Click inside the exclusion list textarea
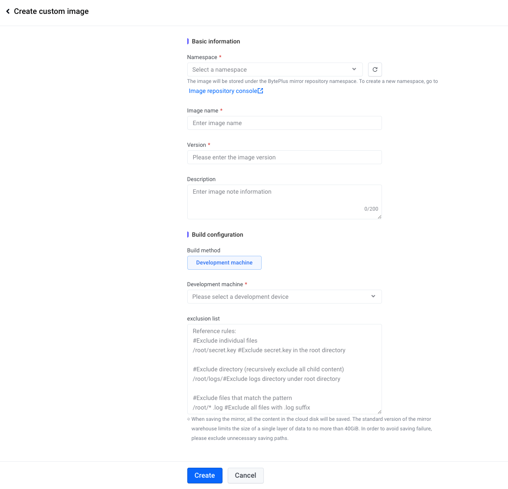 (284, 369)
